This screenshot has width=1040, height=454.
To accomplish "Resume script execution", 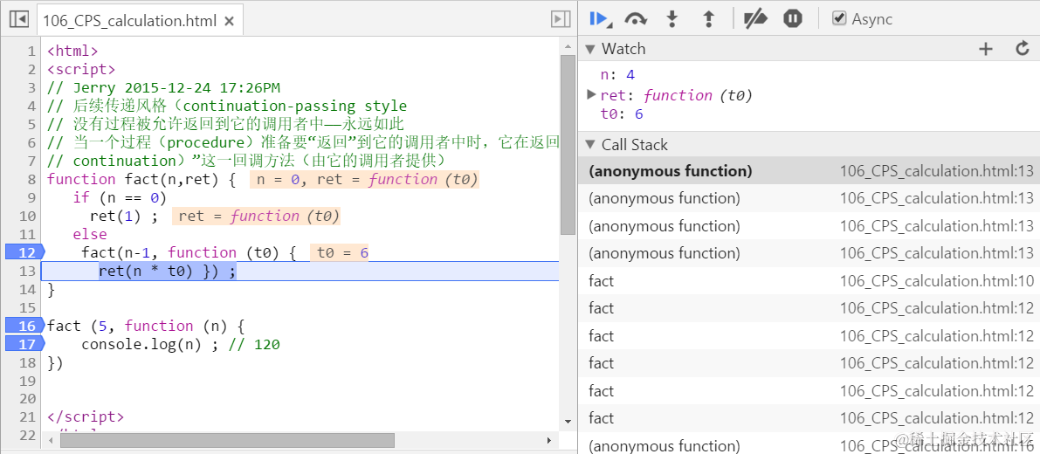I will click(x=600, y=19).
